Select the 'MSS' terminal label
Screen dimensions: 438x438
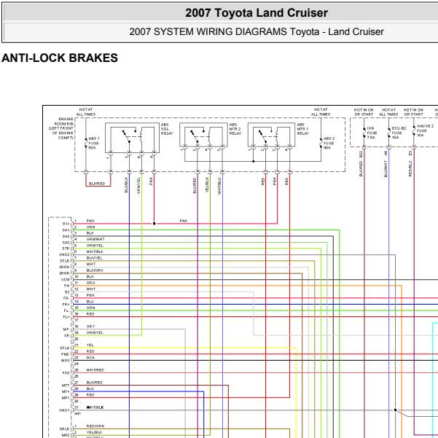(x=66, y=360)
